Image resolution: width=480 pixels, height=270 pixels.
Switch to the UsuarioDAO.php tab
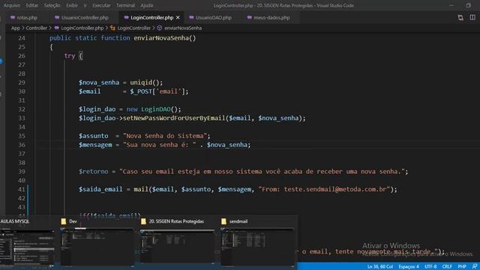pos(213,17)
